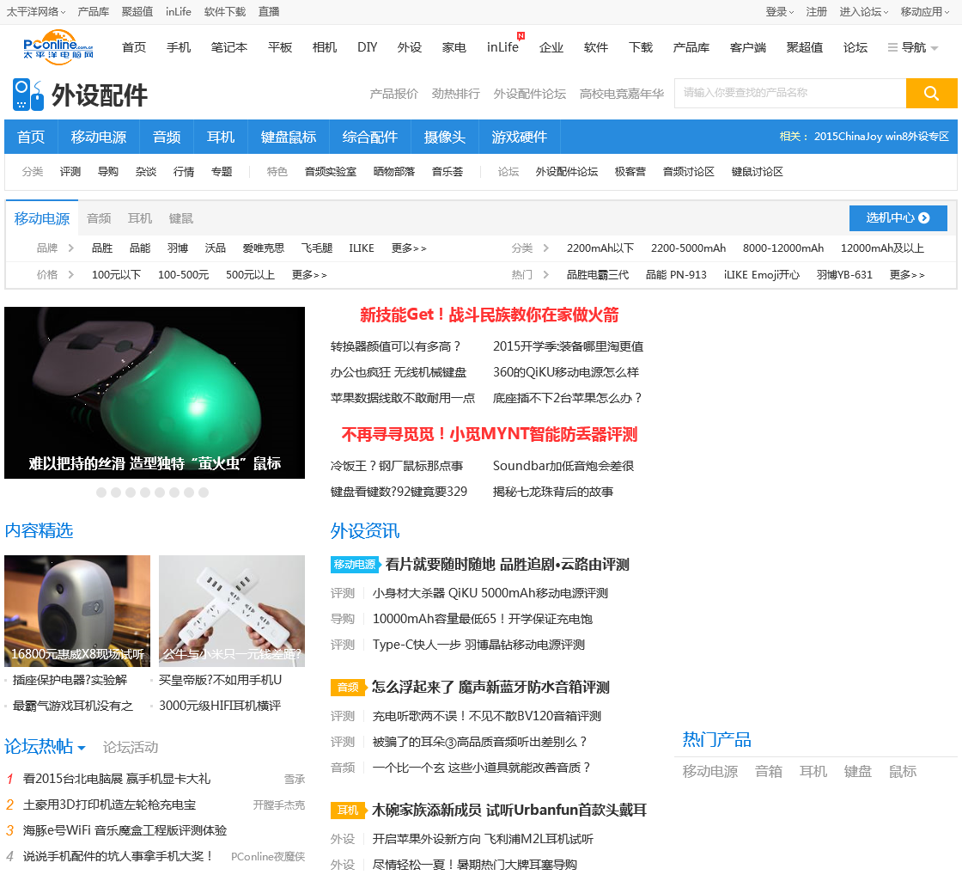Open the 360的QiKU移动电源怎么样 article
962x875 pixels.
566,372
